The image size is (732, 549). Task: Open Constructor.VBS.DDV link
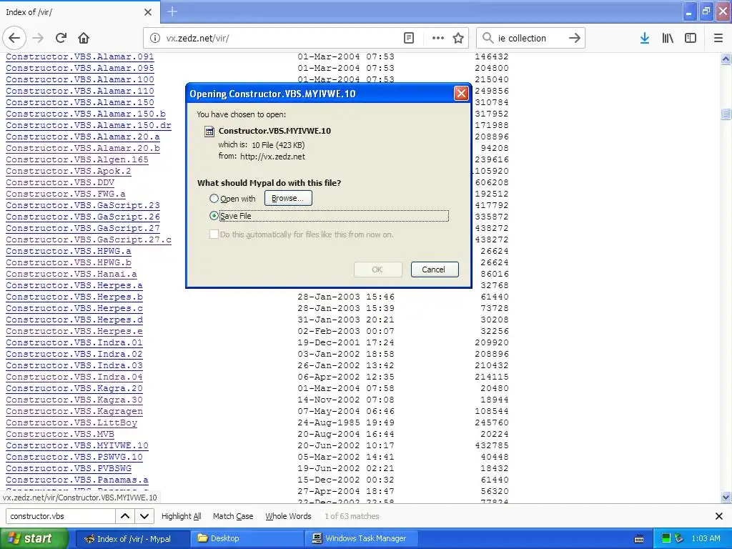(60, 182)
